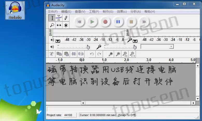202x121 pixels.
Task: Start recording with the red Record button
Action: [x=105, y=22]
